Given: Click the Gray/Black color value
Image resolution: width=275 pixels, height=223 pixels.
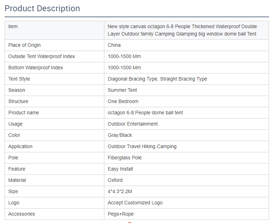Looking at the screenshot, I should [120, 135].
